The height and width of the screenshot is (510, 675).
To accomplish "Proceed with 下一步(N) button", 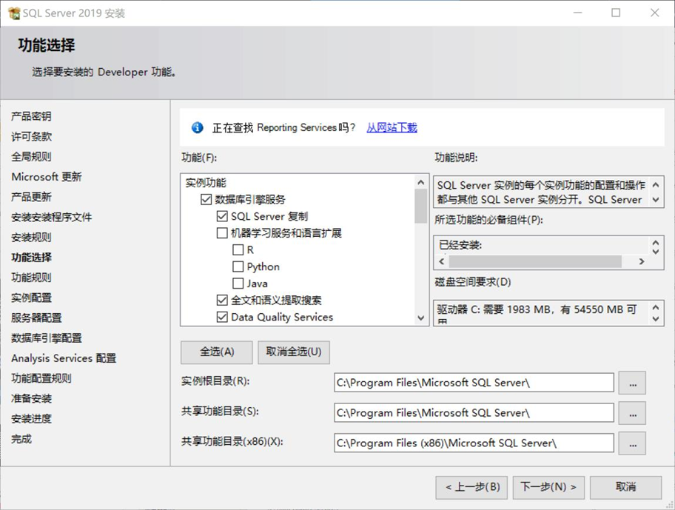I will (x=548, y=487).
